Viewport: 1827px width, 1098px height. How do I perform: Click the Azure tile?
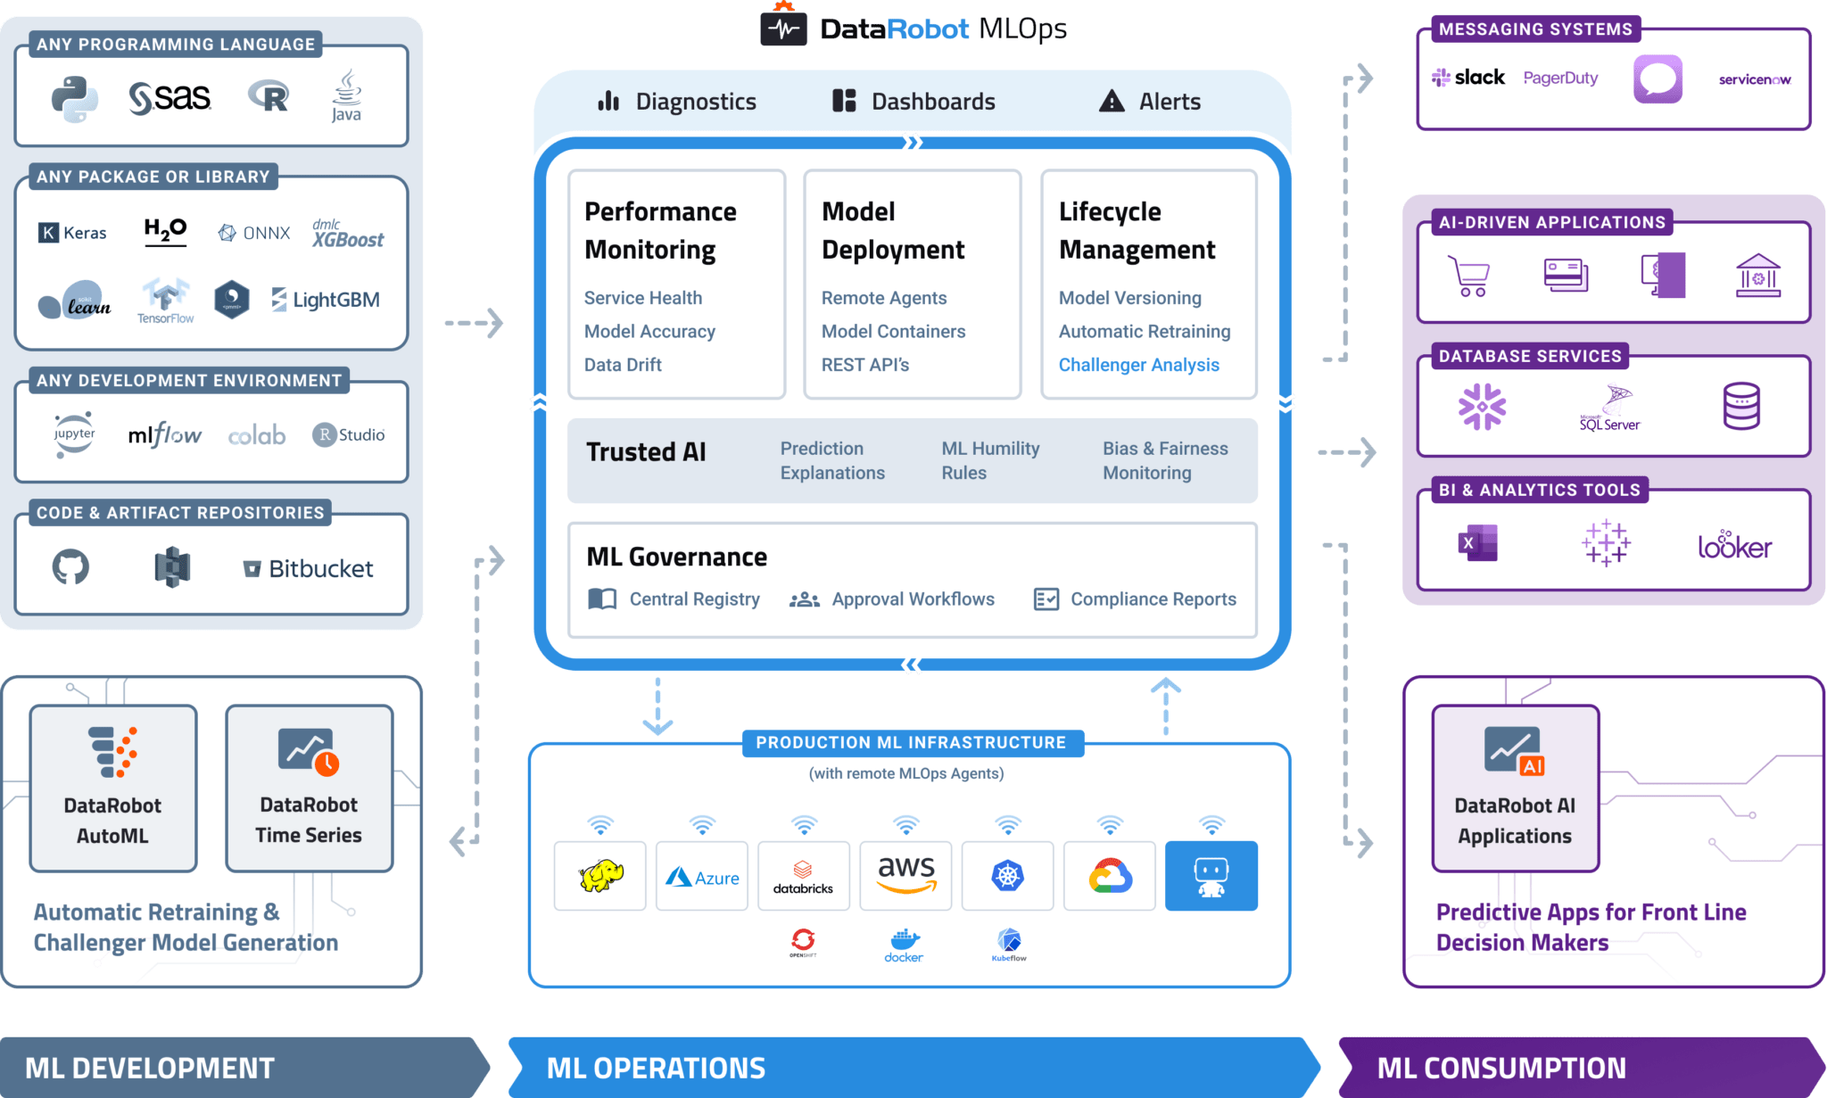tap(702, 876)
